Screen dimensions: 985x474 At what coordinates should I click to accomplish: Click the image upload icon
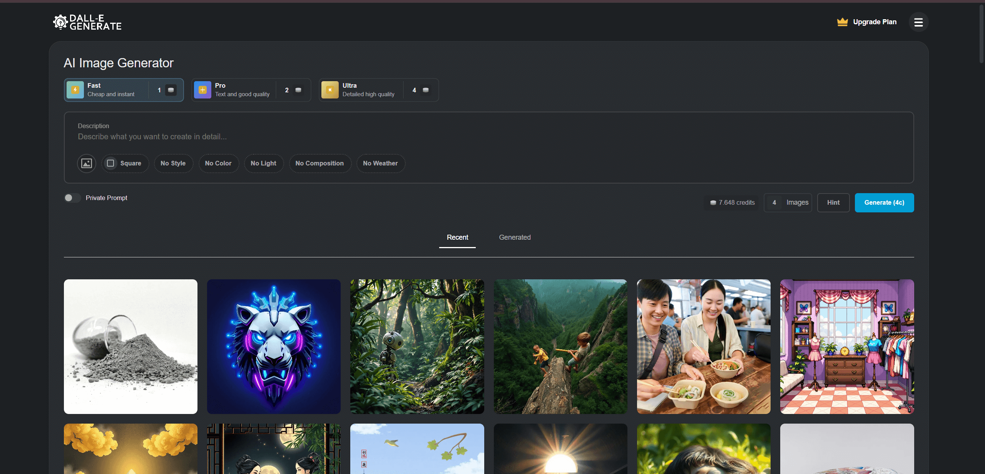(x=87, y=164)
